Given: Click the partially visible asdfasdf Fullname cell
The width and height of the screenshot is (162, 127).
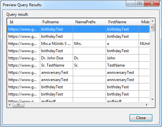Looking at the screenshot, I should tap(57, 100).
